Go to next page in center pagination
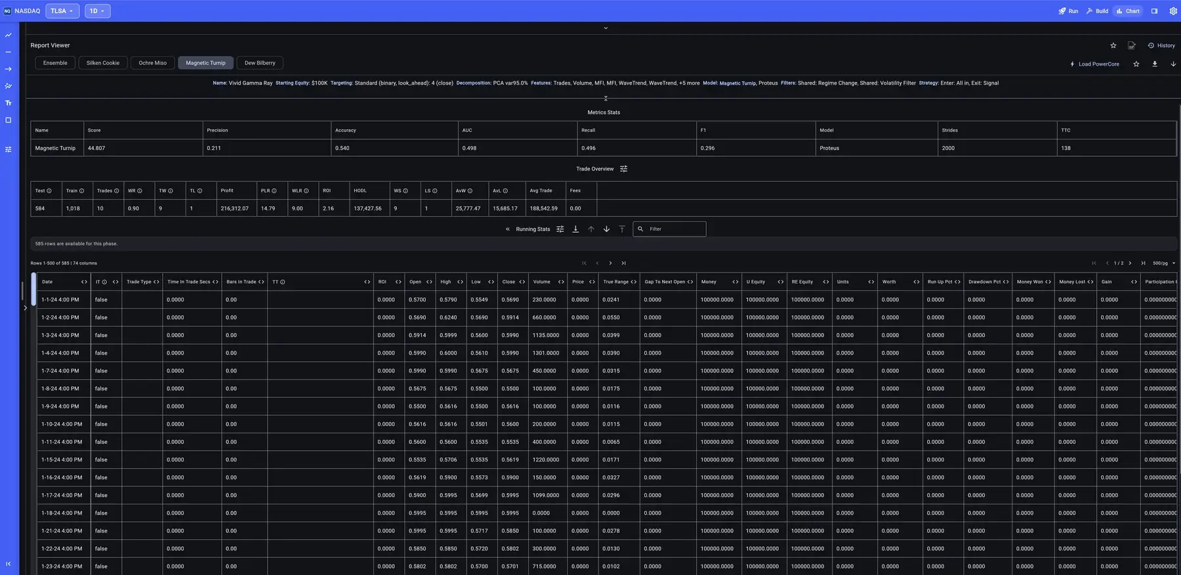The width and height of the screenshot is (1181, 575). (x=610, y=263)
